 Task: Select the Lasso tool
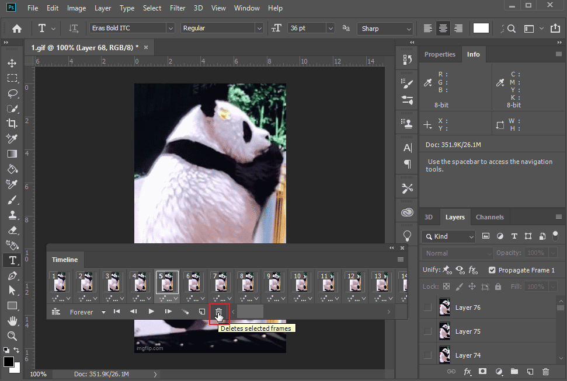[x=12, y=93]
